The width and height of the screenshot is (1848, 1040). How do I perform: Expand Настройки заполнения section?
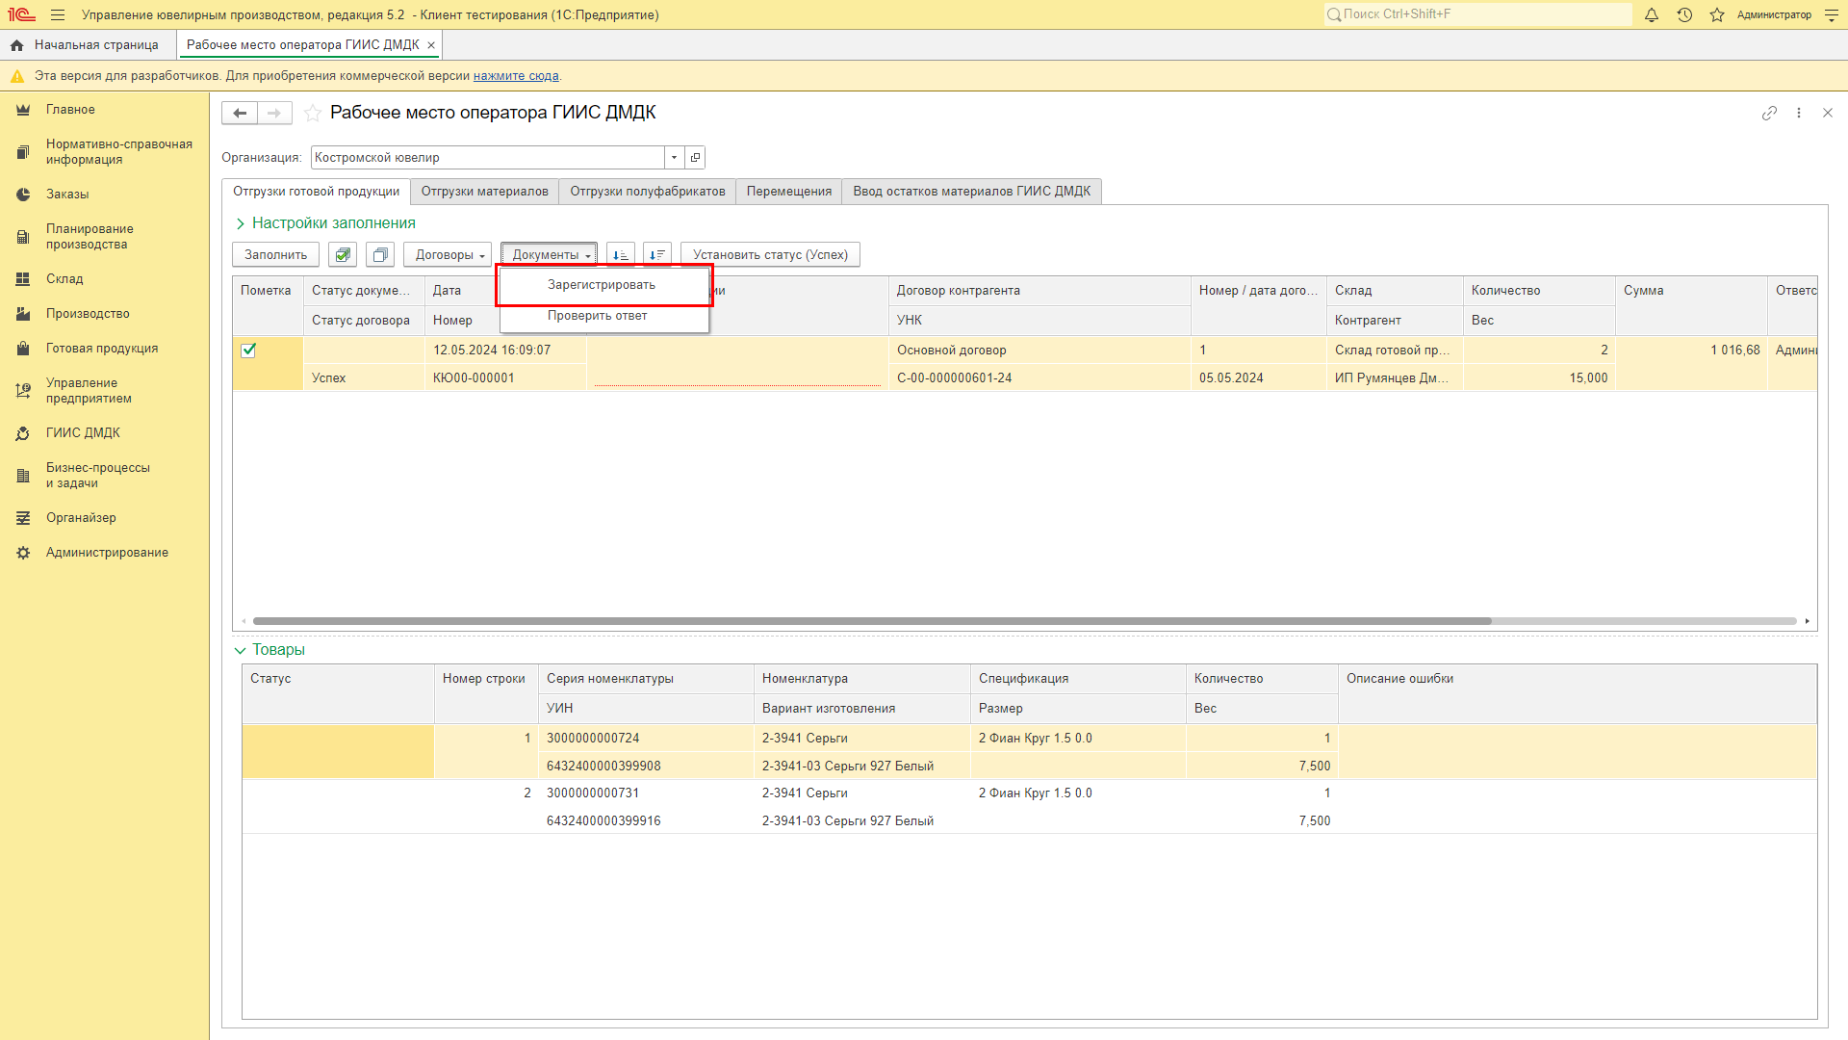[324, 223]
